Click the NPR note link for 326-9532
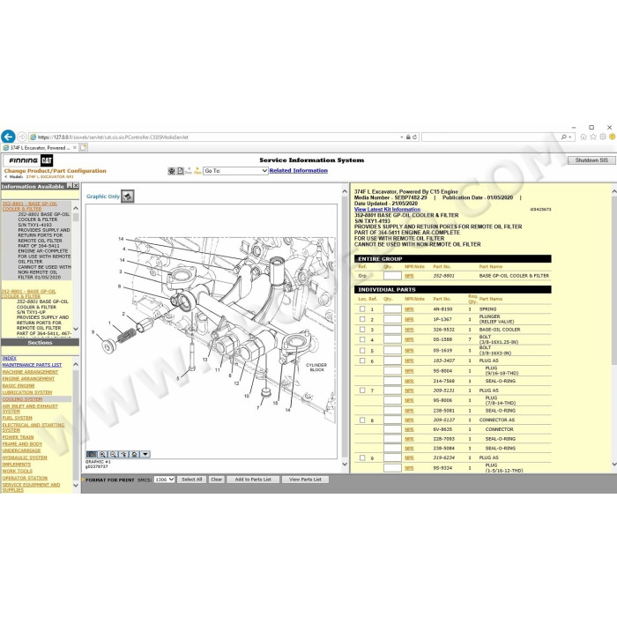Image resolution: width=617 pixels, height=617 pixels. pos(409,330)
